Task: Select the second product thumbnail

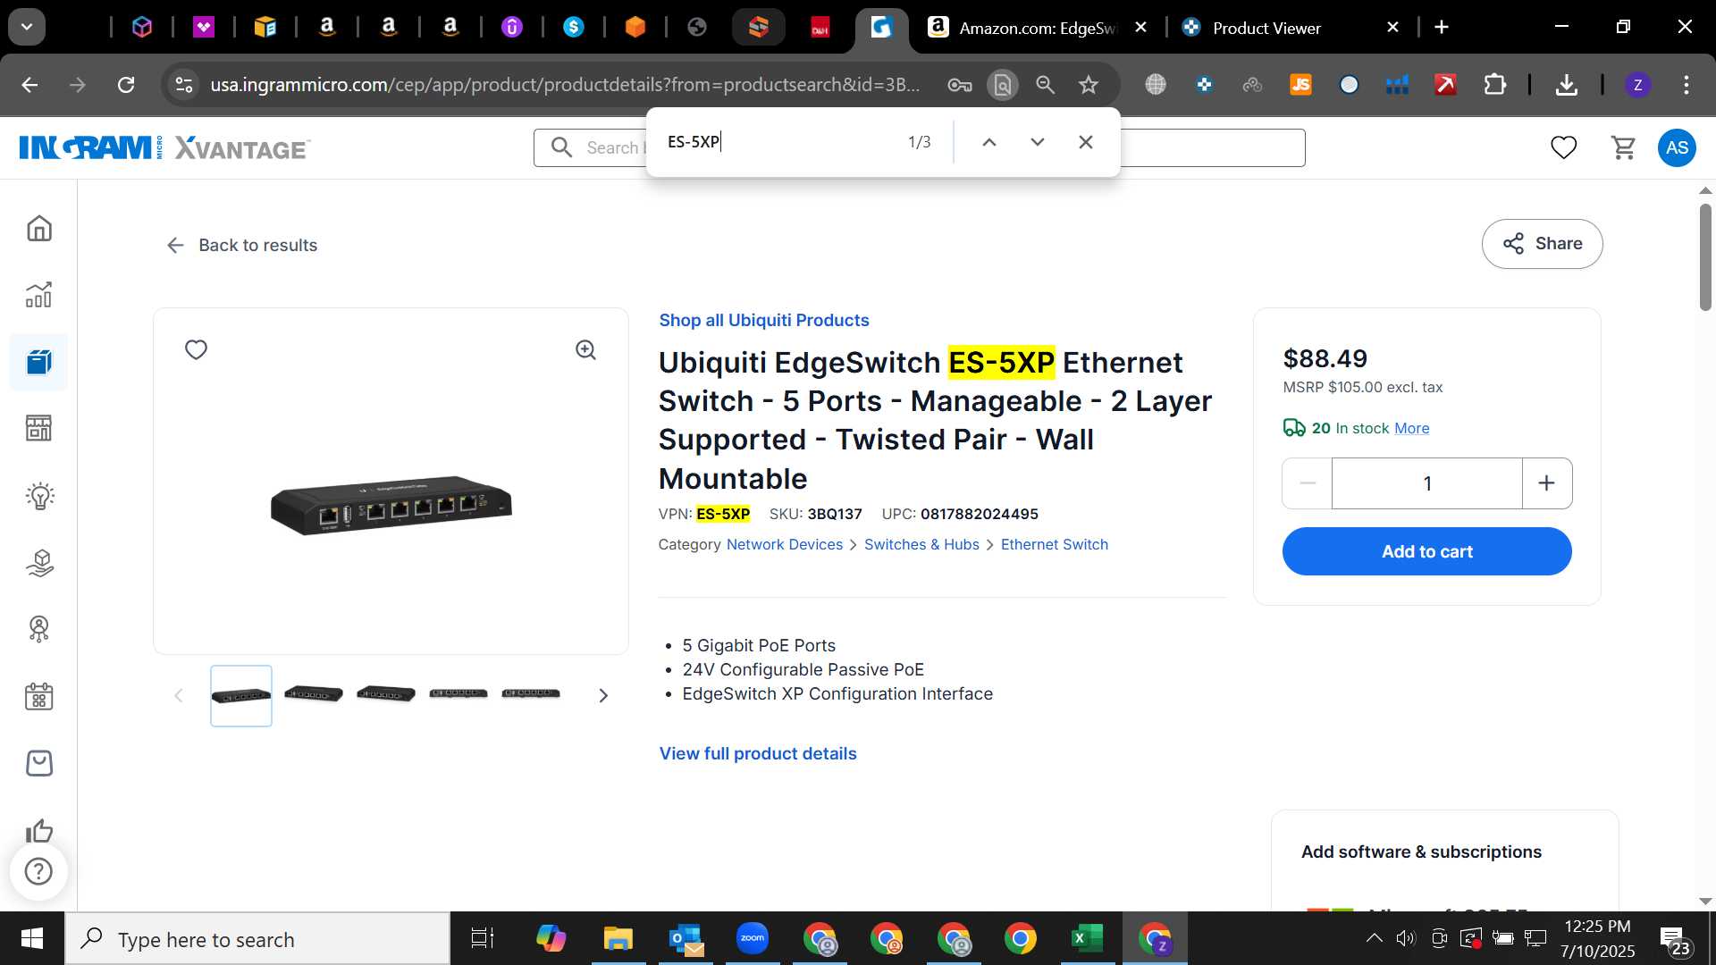Action: pyautogui.click(x=313, y=694)
